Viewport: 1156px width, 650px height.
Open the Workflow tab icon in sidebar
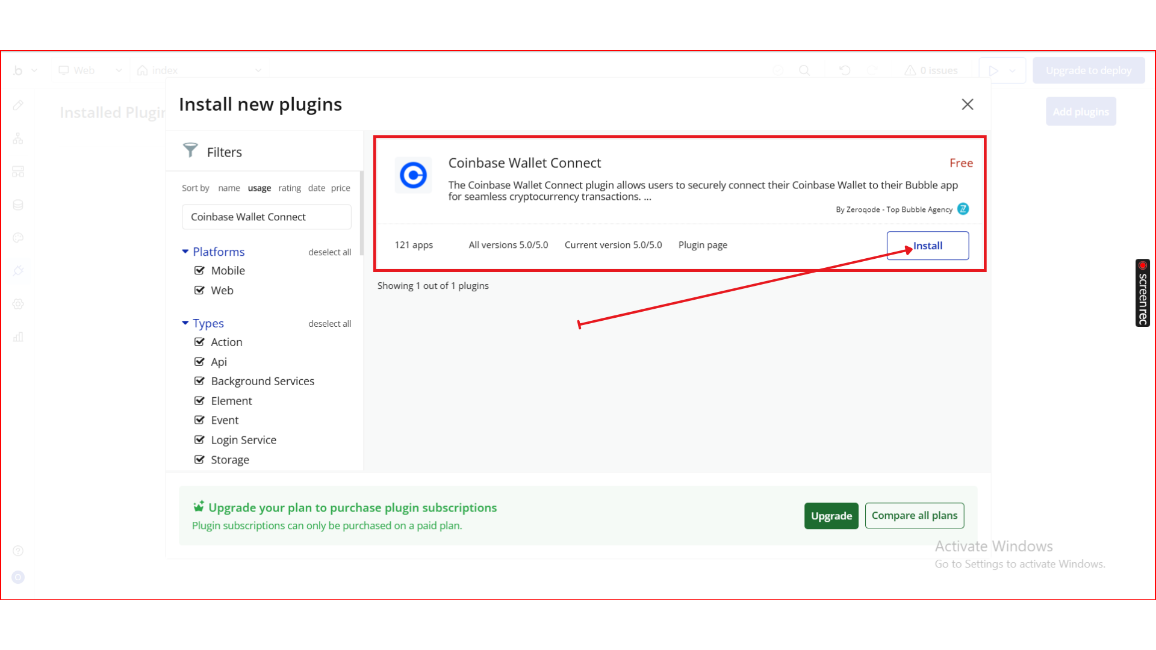point(18,138)
